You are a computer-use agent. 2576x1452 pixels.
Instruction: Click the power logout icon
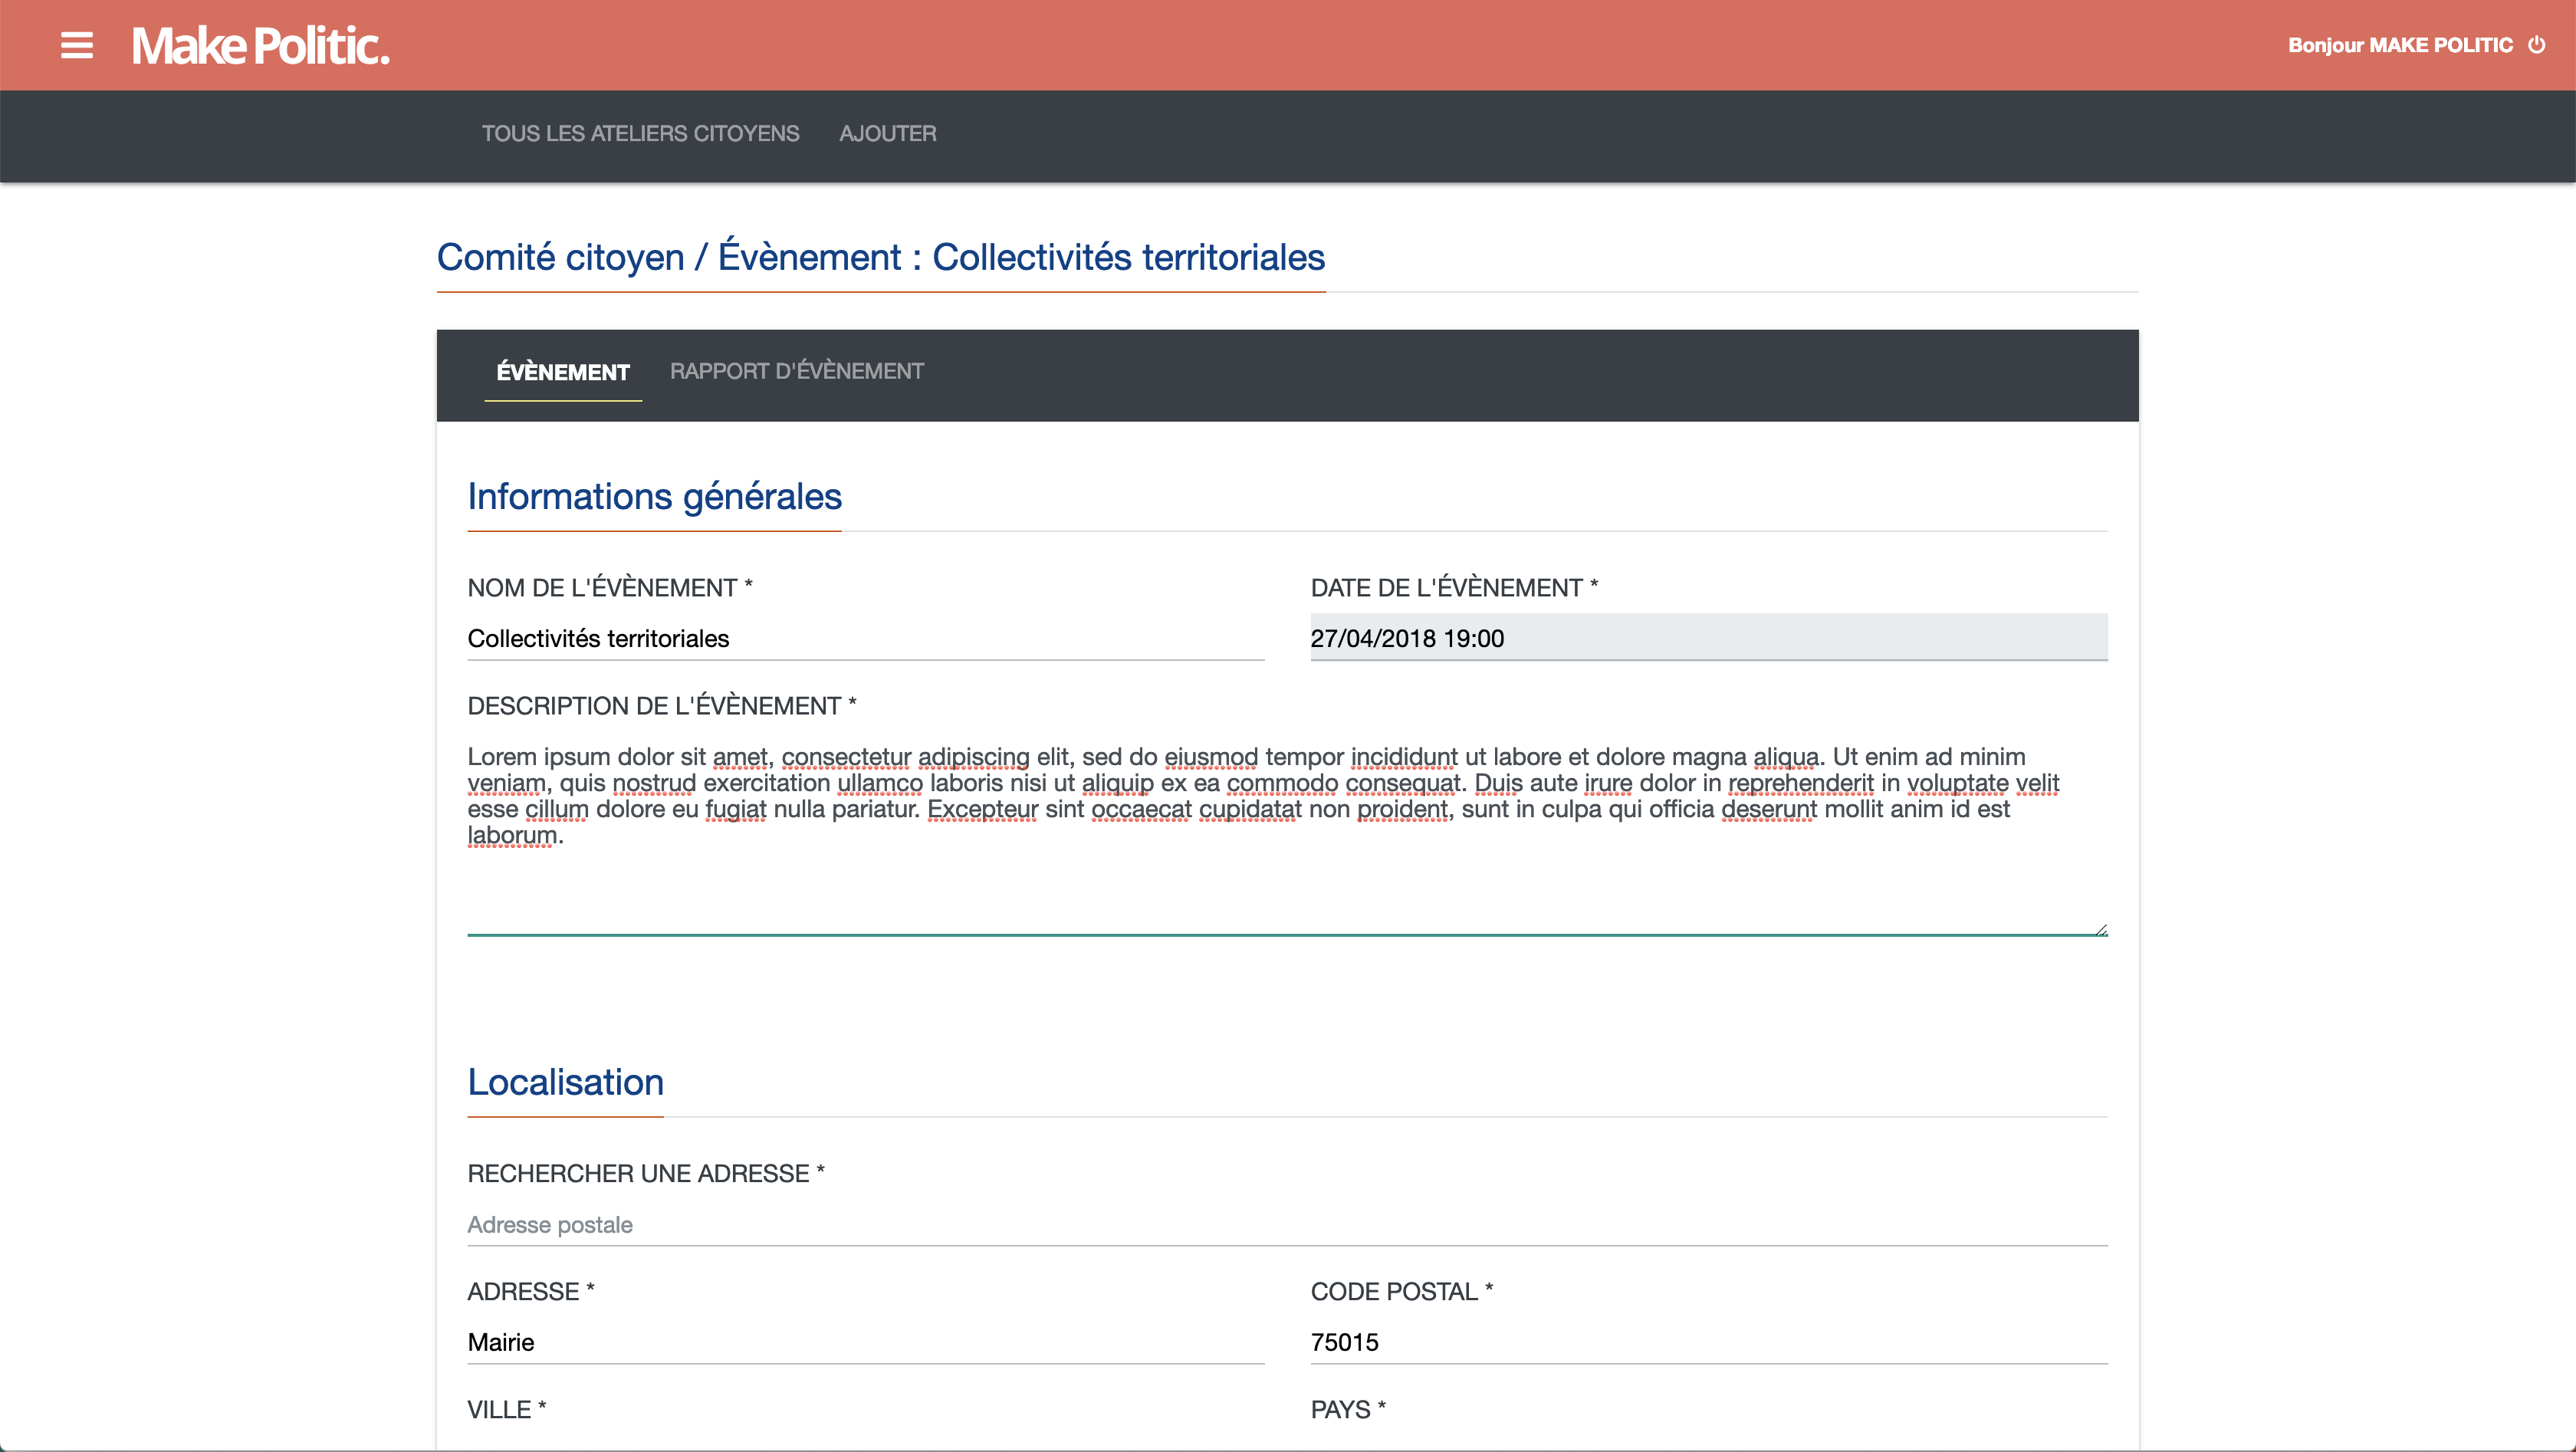point(2537,45)
